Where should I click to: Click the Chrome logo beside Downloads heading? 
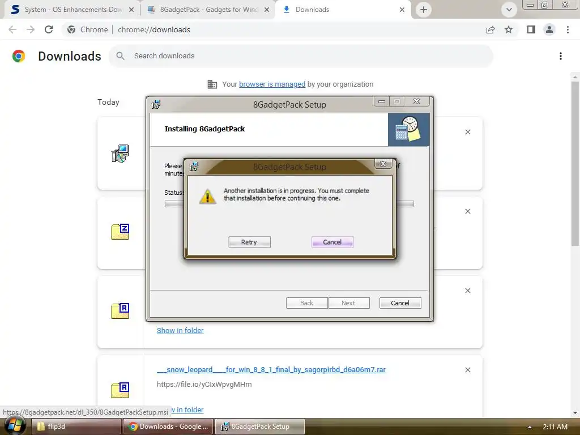point(19,56)
